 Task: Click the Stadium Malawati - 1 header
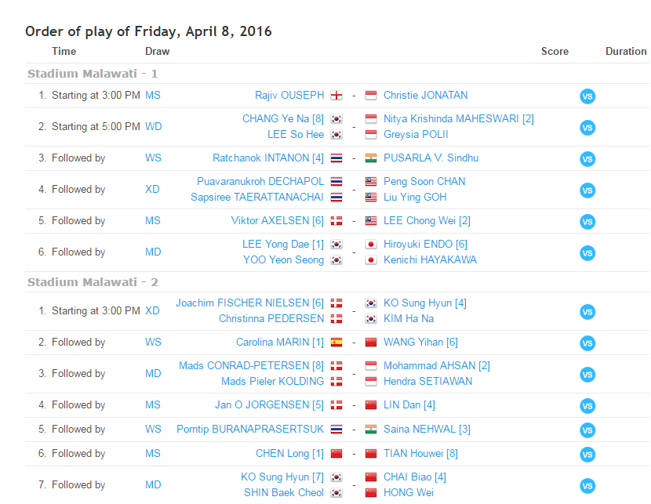(x=93, y=74)
